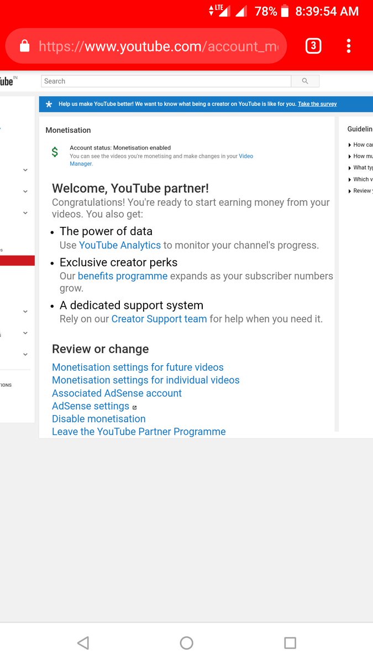The width and height of the screenshot is (373, 664).
Task: Open the tab switcher showing 3 tabs
Action: coord(313,46)
